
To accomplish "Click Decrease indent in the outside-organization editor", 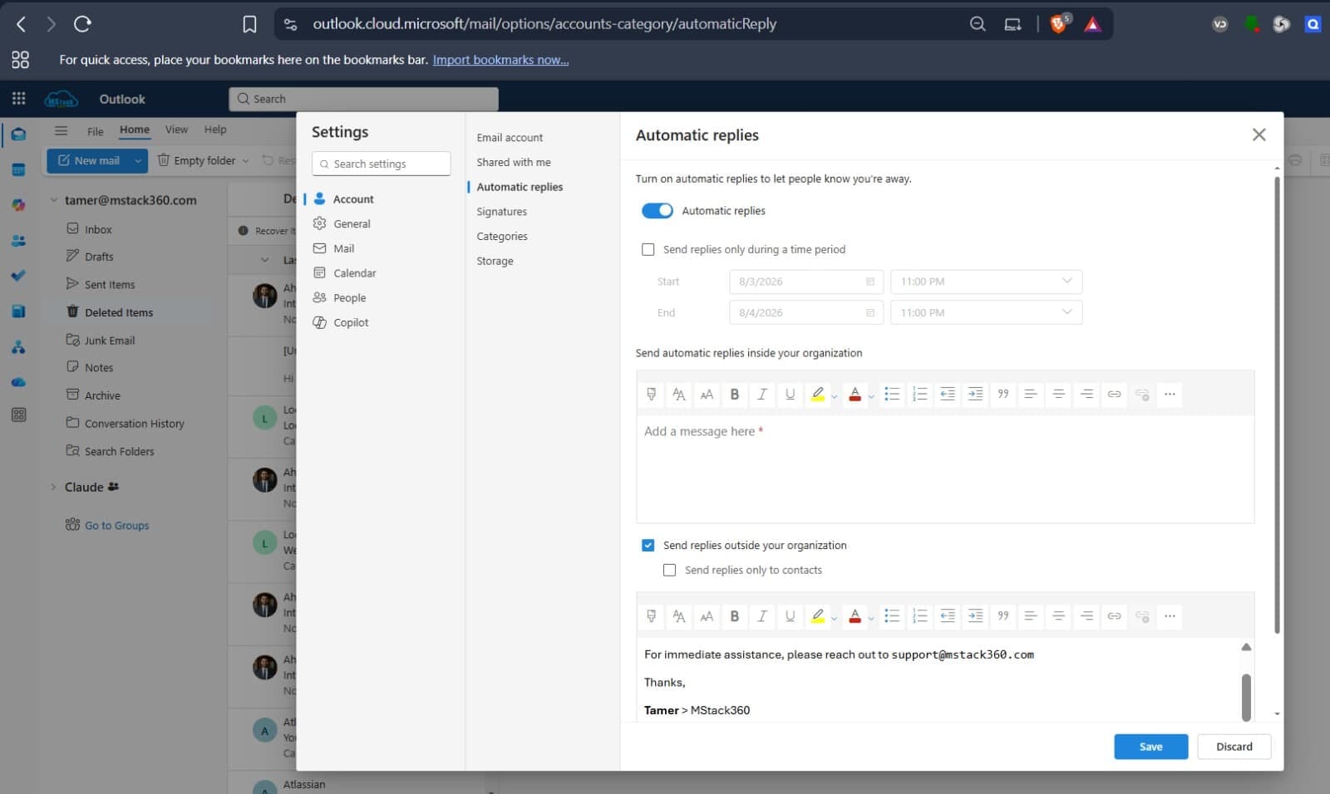I will [948, 616].
